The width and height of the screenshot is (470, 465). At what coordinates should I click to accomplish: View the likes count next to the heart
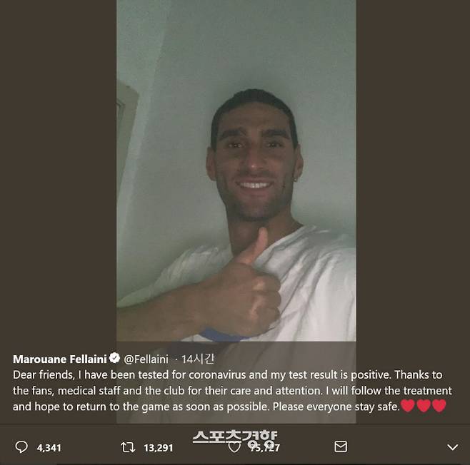(x=265, y=448)
